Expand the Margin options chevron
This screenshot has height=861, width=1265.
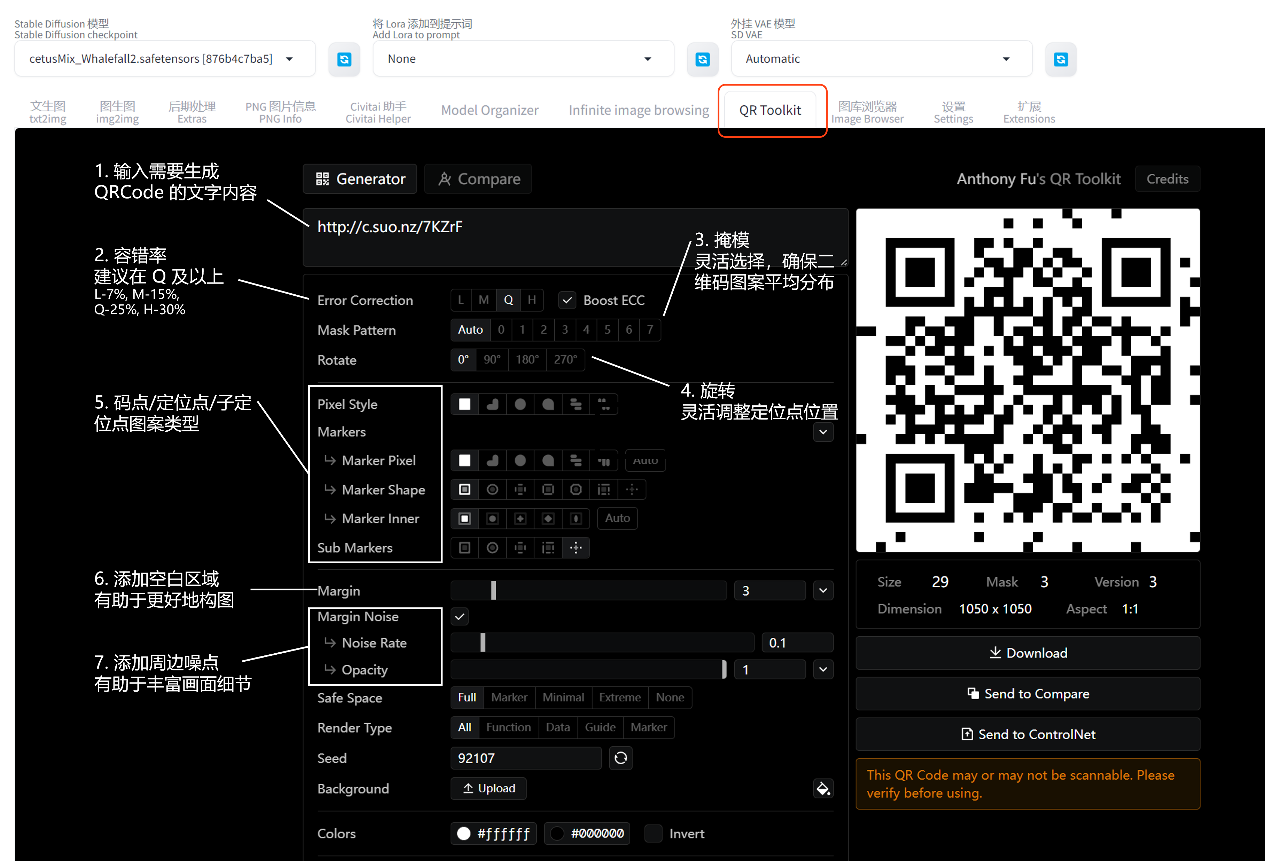[823, 590]
